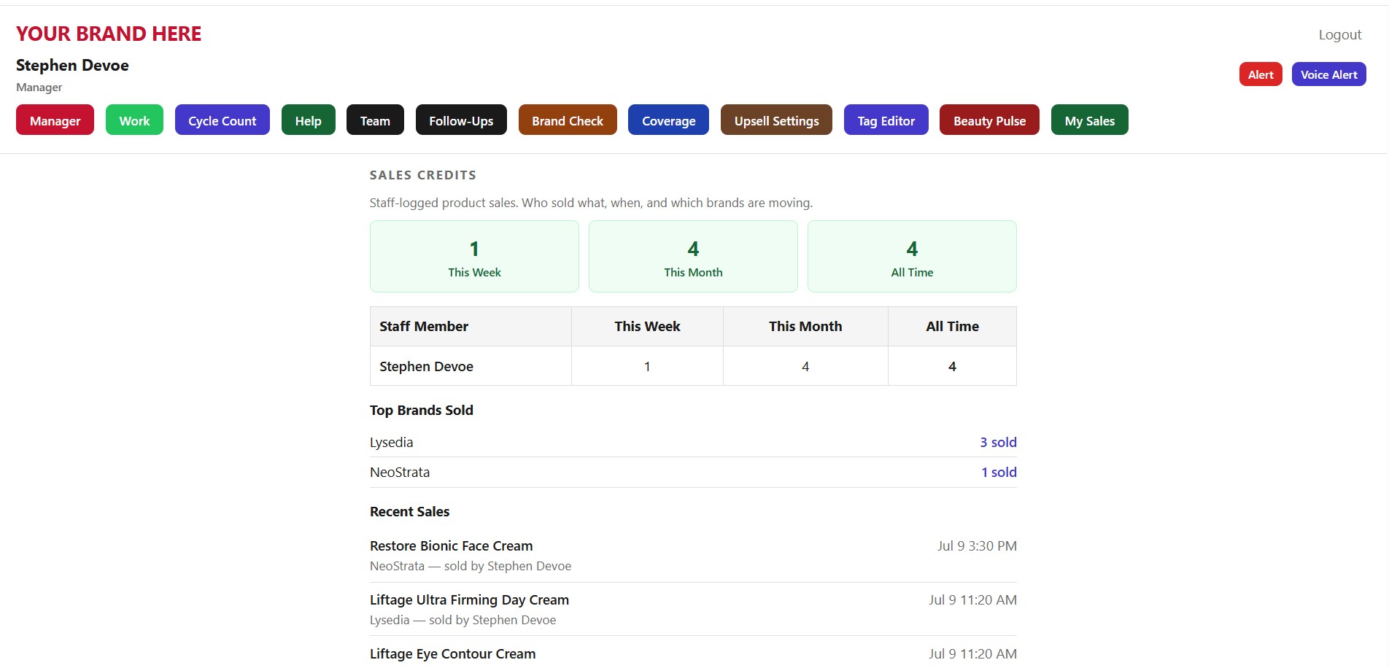Select Stephen Devoe row in staff table
Screen dimensions: 1389x668
click(693, 366)
